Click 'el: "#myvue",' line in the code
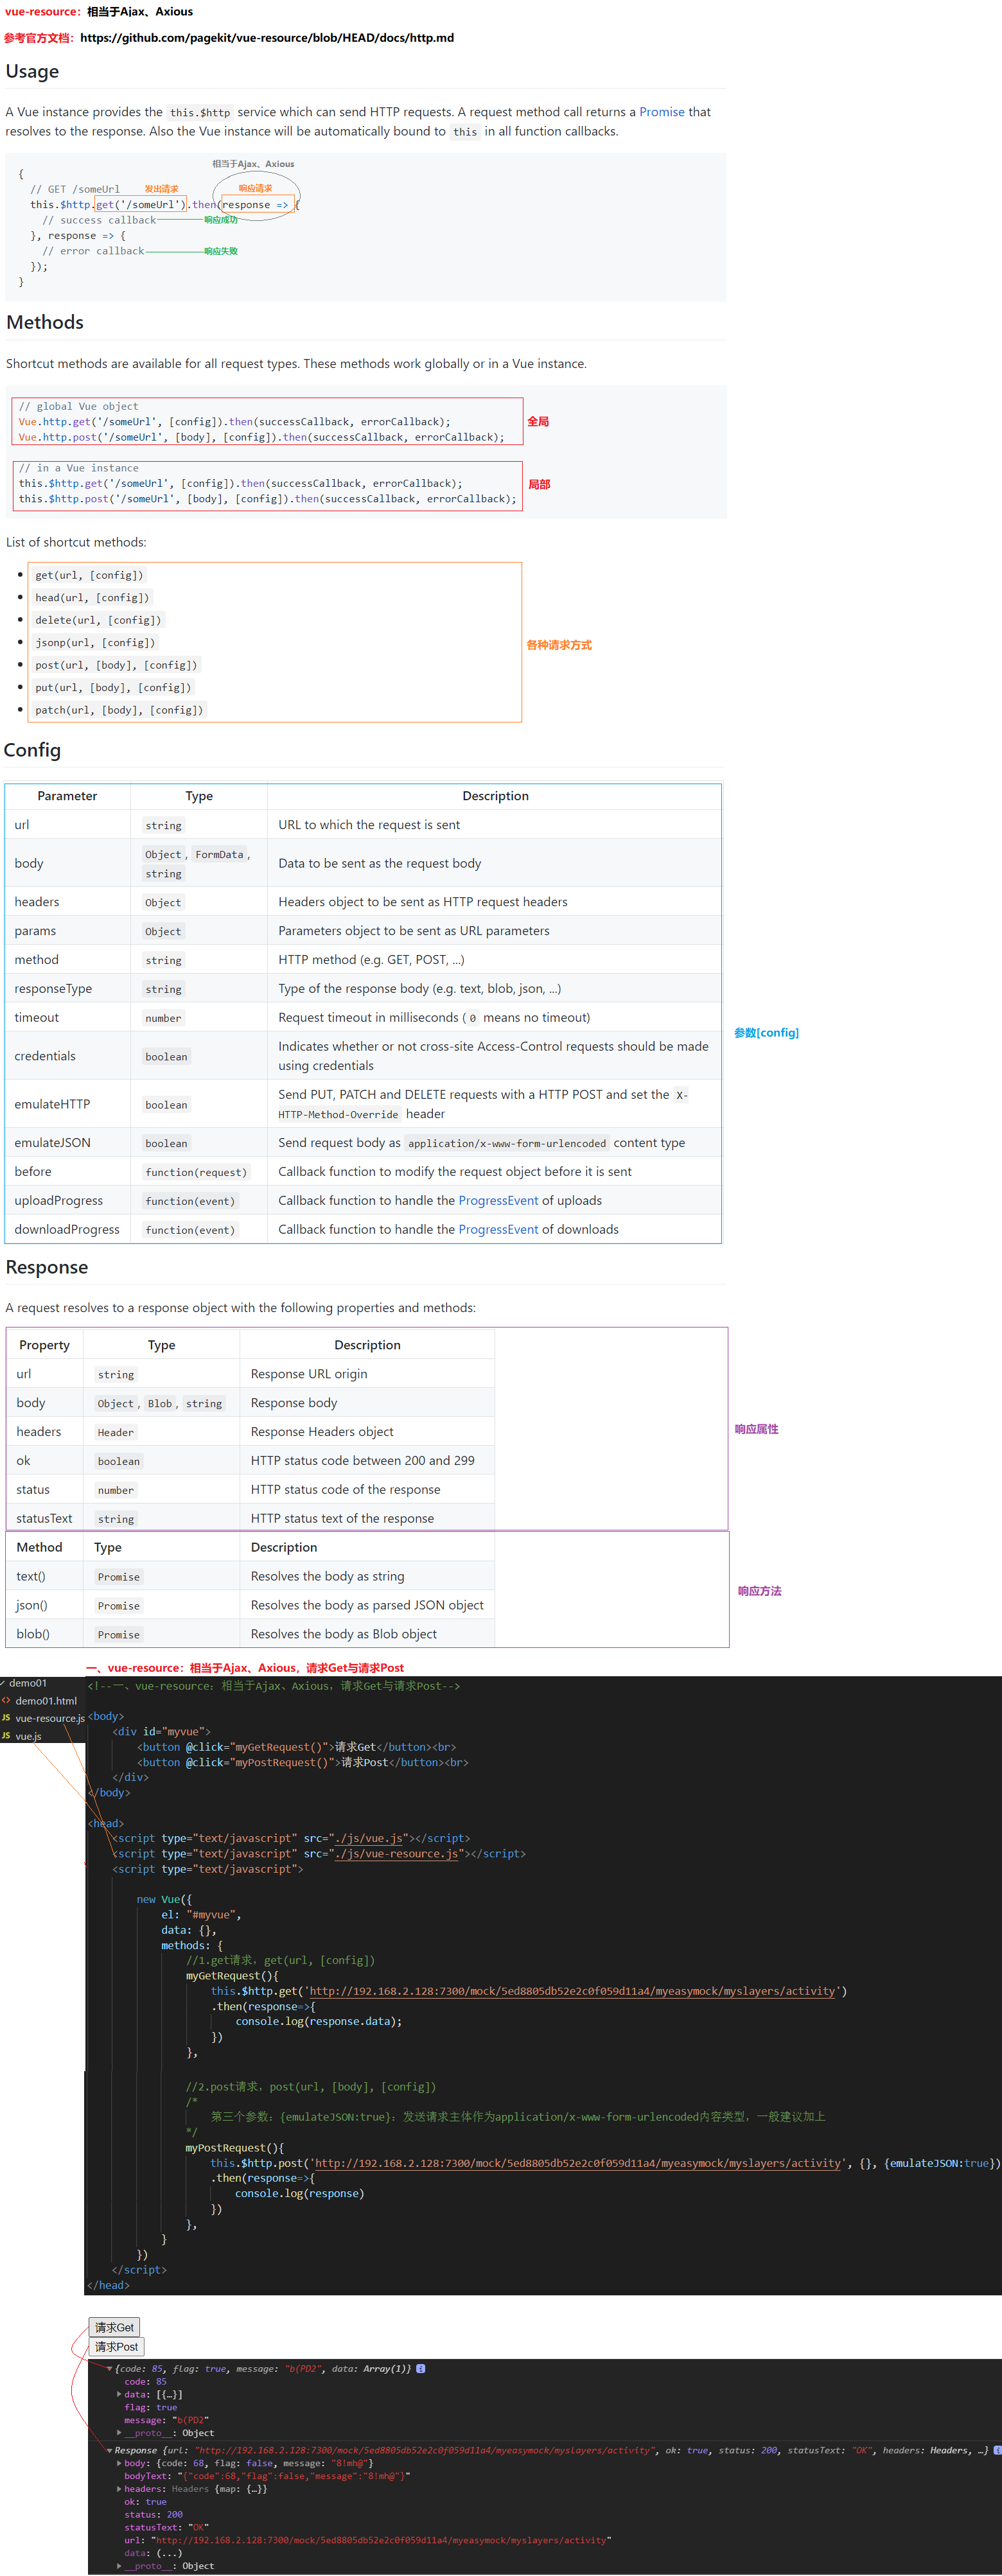 click(x=201, y=1915)
